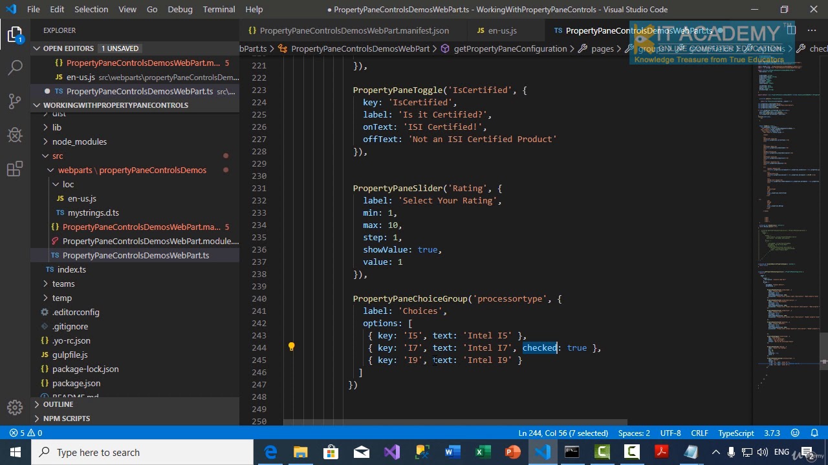The width and height of the screenshot is (828, 465).
Task: Open File Explorer from taskbar
Action: coord(301,452)
